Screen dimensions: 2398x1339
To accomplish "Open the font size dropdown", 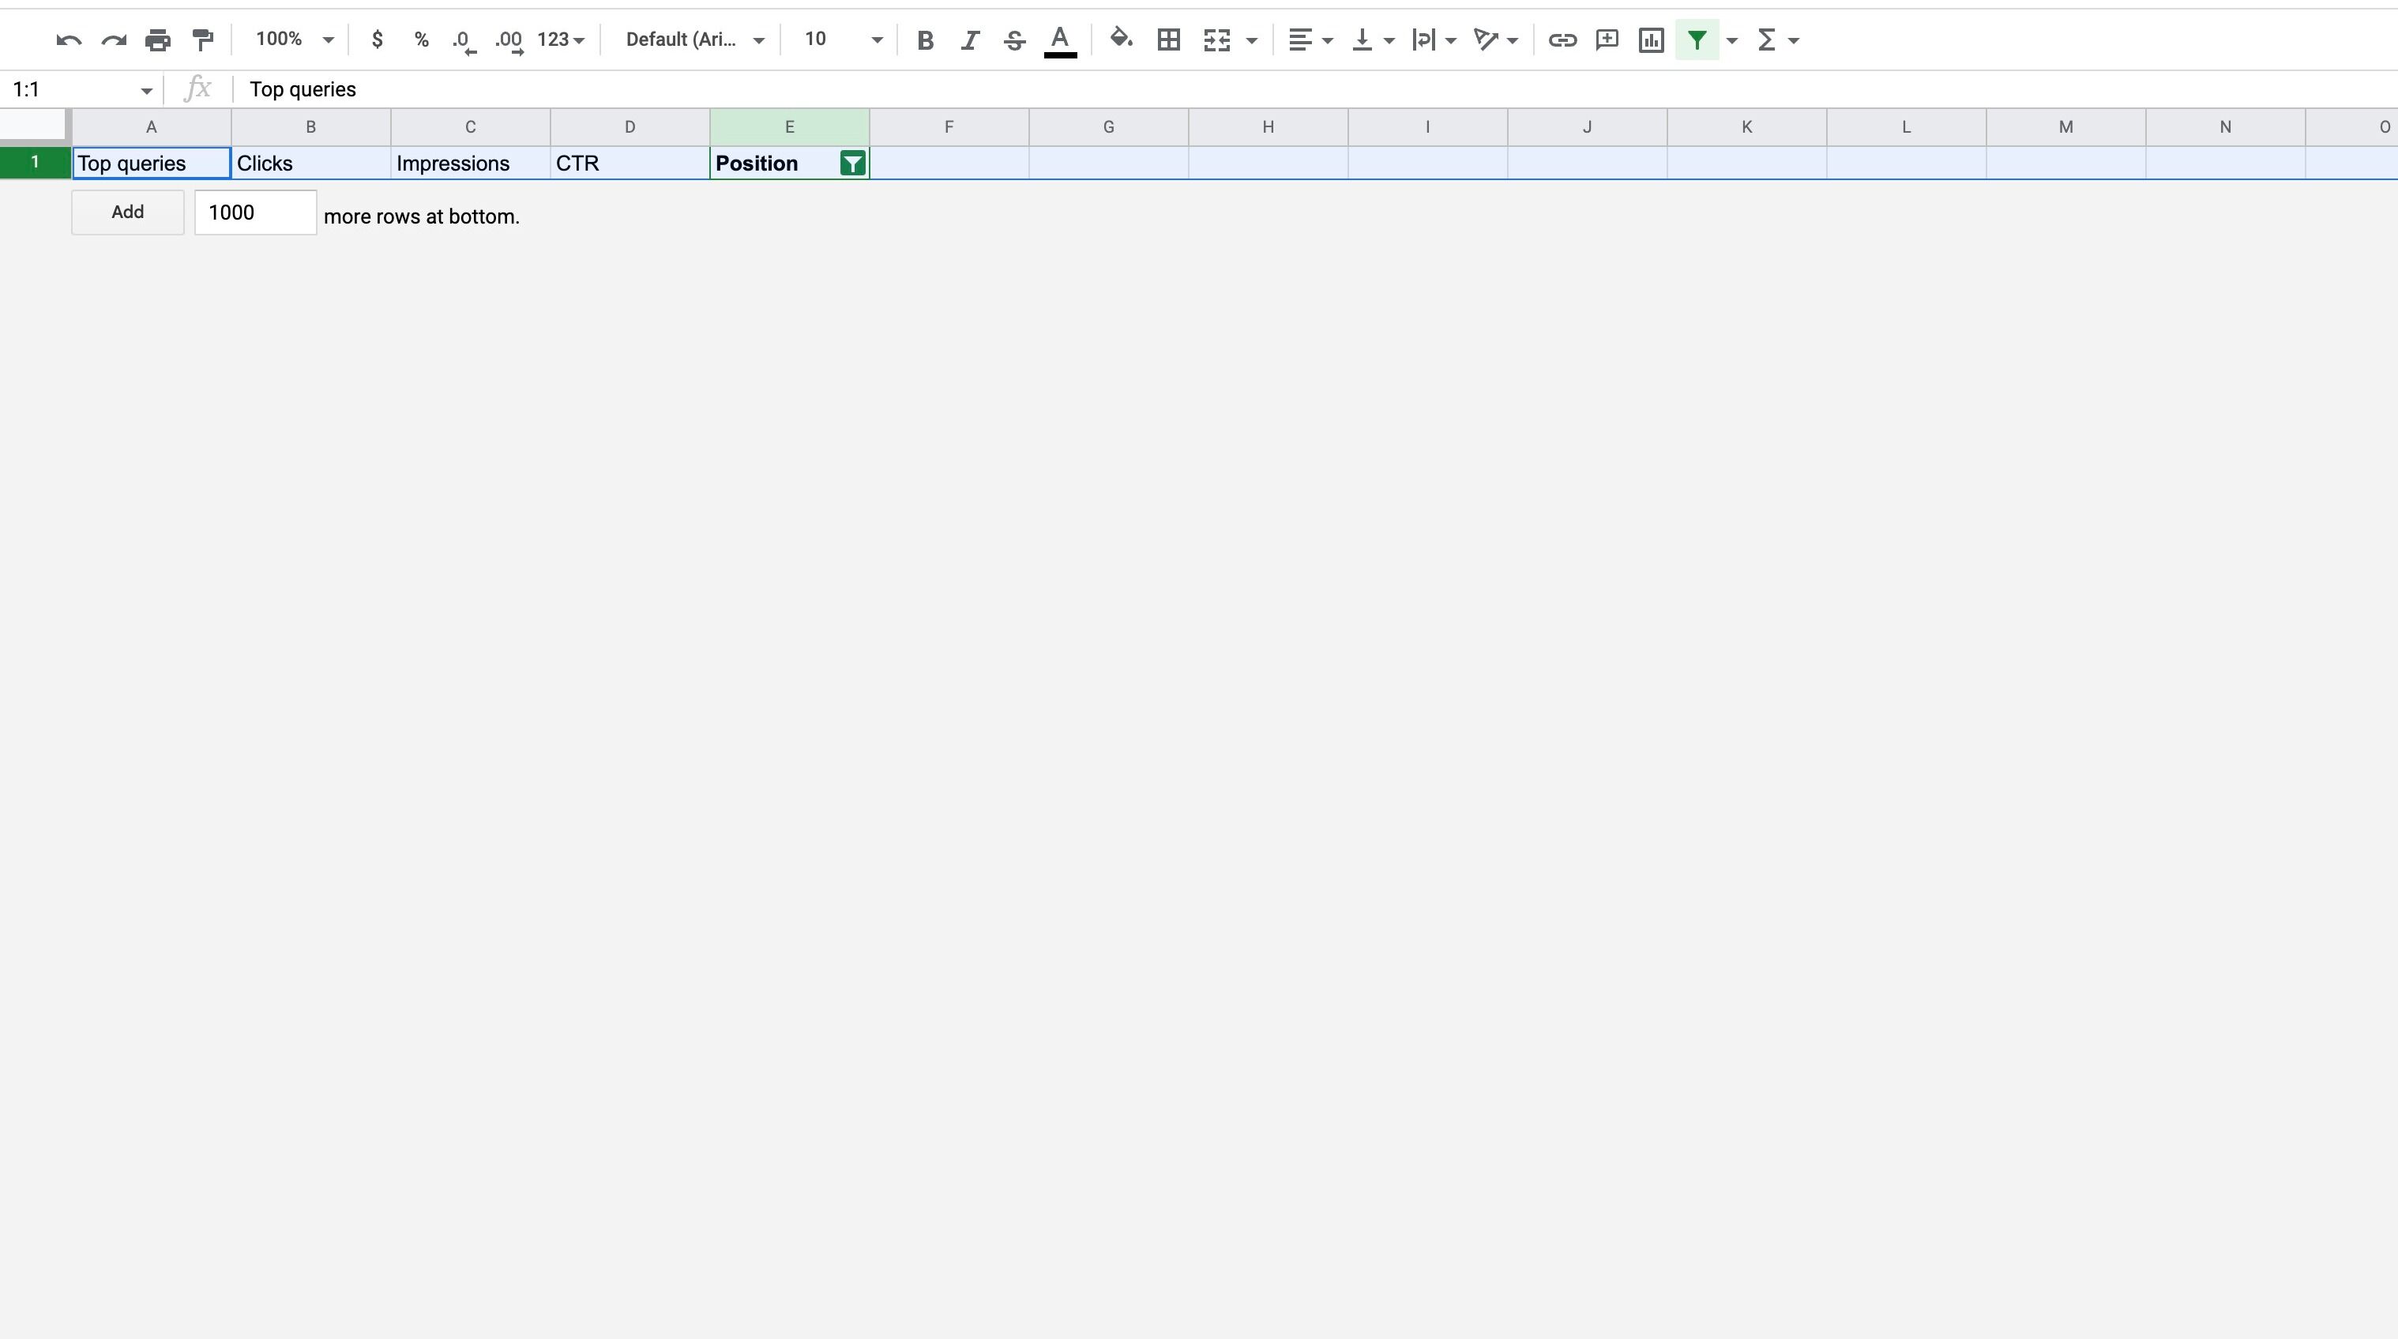I will coord(844,40).
